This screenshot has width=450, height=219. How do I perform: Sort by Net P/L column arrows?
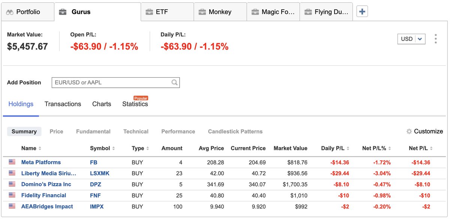(432, 148)
